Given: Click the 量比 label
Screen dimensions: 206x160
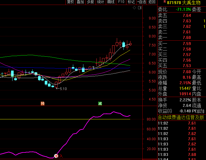Looking at the screenshot, I should 196,88.
